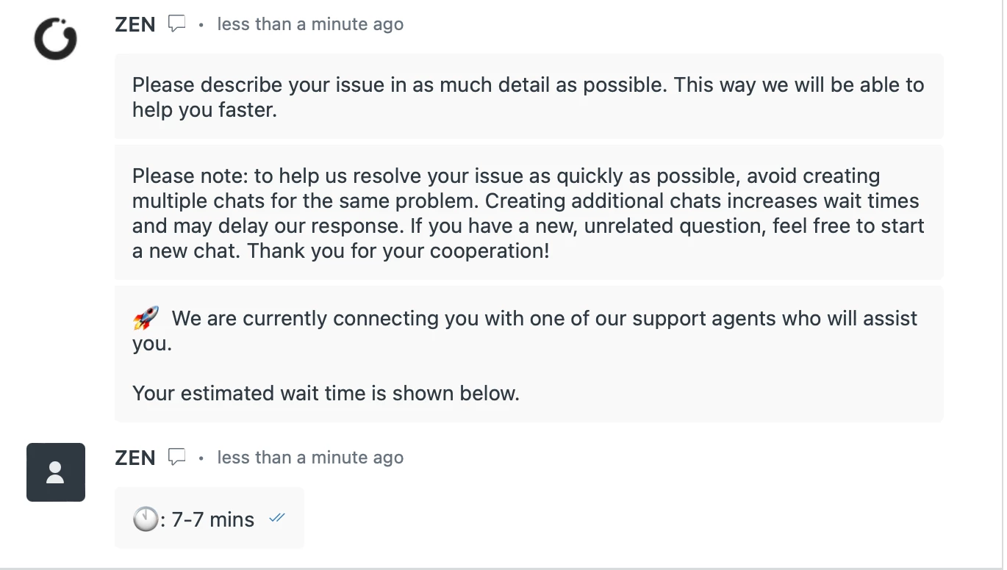Viewport: 1007px width, 570px height.
Task: Open the ZEN sender name next to the dark avatar
Action: [135, 458]
